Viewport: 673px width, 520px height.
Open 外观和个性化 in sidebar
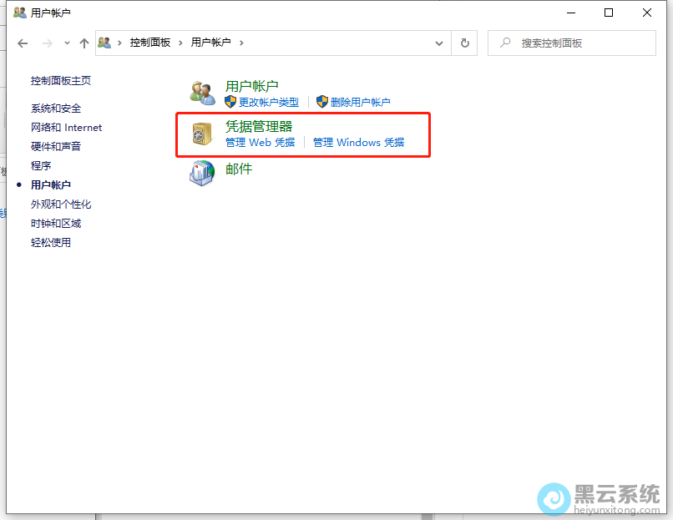click(61, 204)
